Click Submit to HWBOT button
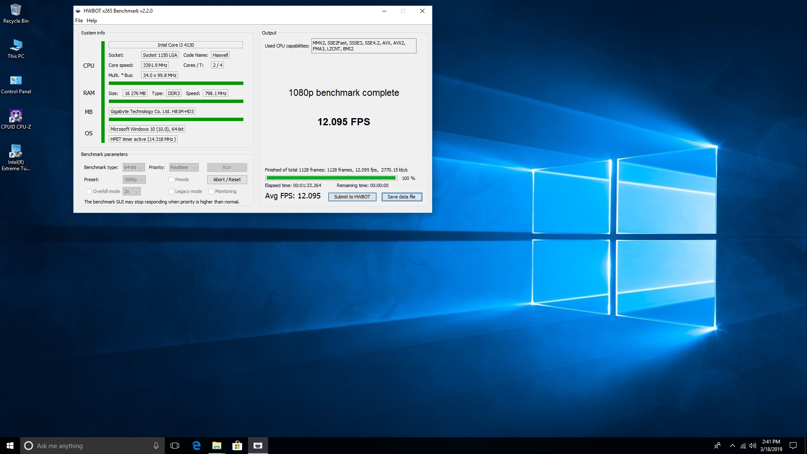The height and width of the screenshot is (454, 807). coord(352,197)
